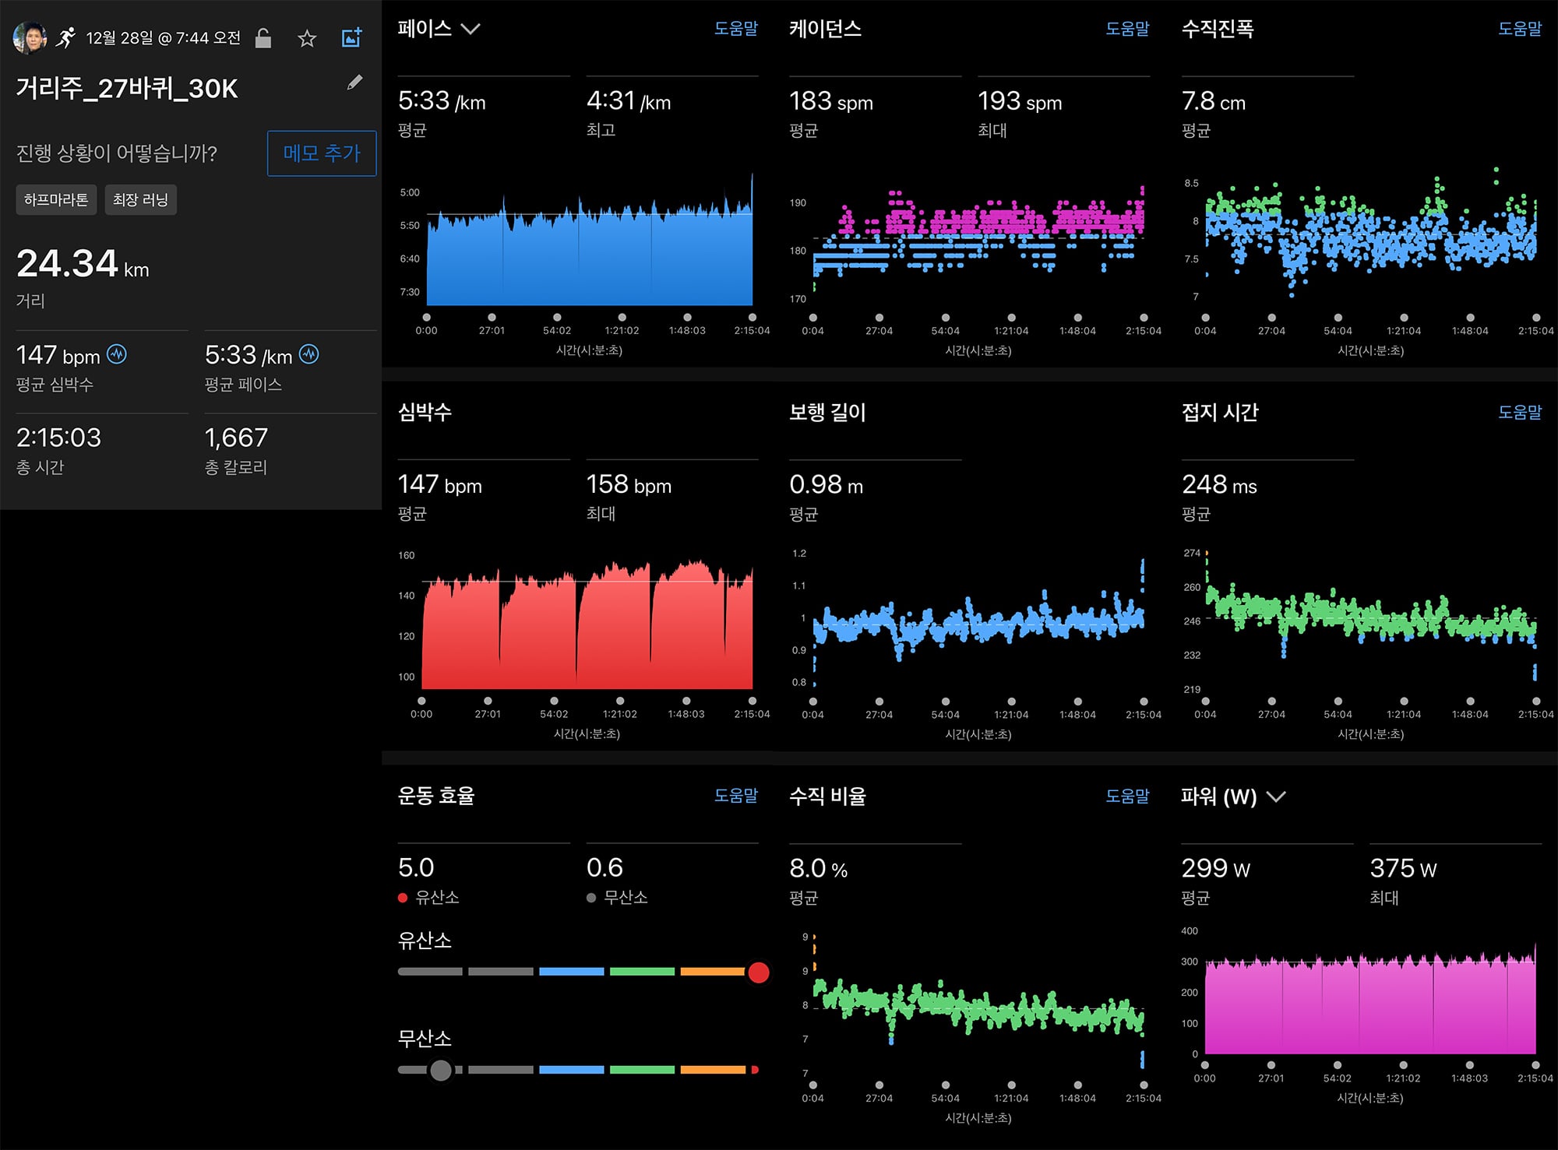This screenshot has width=1558, height=1150.
Task: Click heart rate waveform icon beside 147 bpm
Action: [117, 354]
